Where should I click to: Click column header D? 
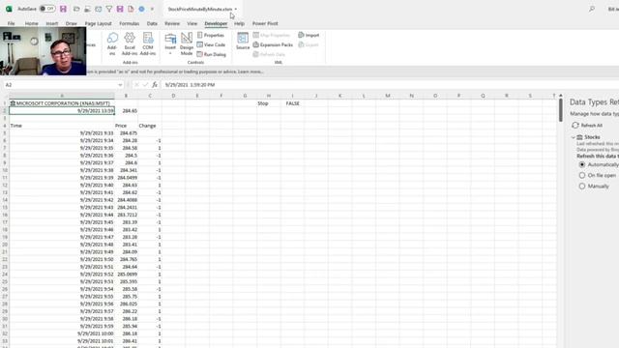[x=173, y=96]
